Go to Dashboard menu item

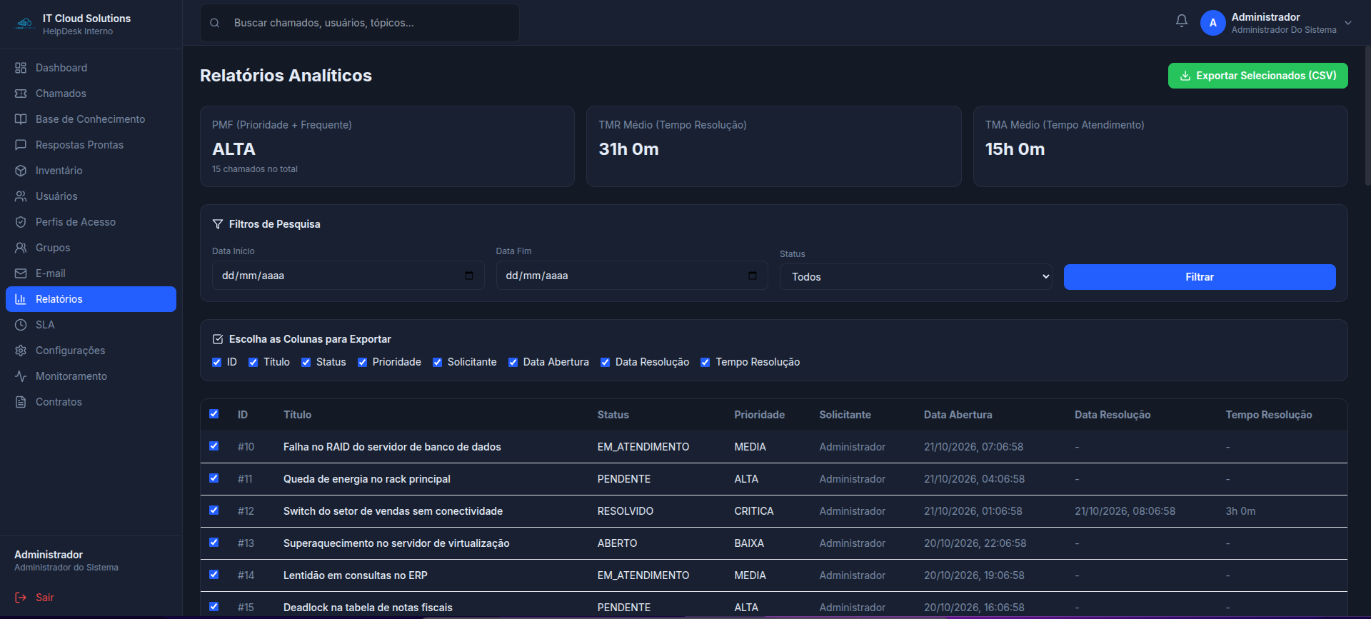(x=91, y=68)
